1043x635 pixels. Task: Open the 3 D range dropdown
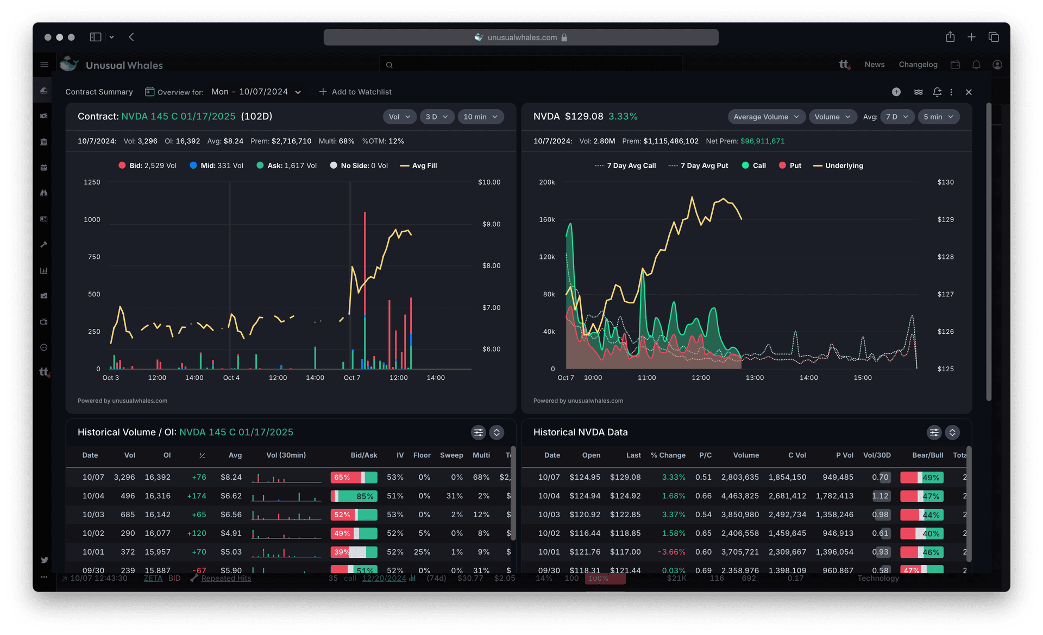[x=437, y=117]
